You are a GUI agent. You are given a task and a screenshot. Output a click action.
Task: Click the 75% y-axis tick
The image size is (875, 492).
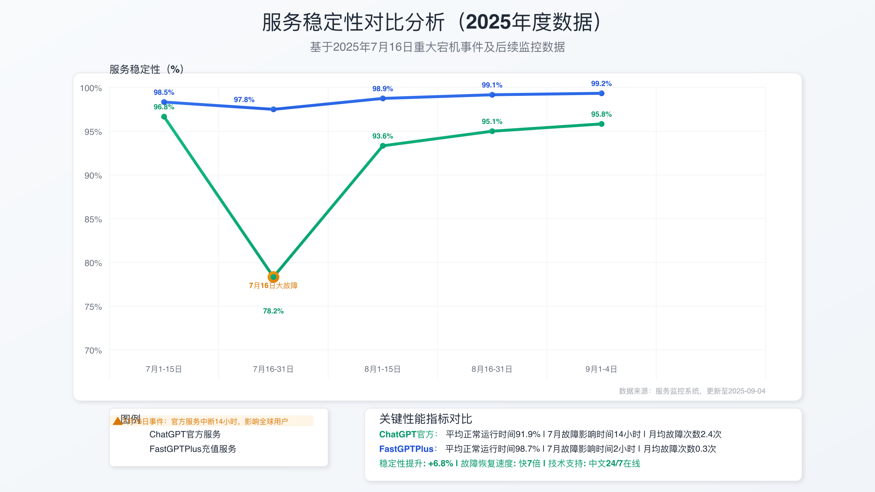93,307
